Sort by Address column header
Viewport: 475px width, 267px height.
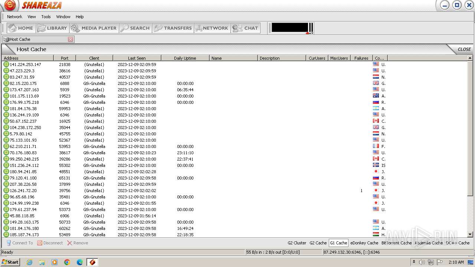pos(28,58)
